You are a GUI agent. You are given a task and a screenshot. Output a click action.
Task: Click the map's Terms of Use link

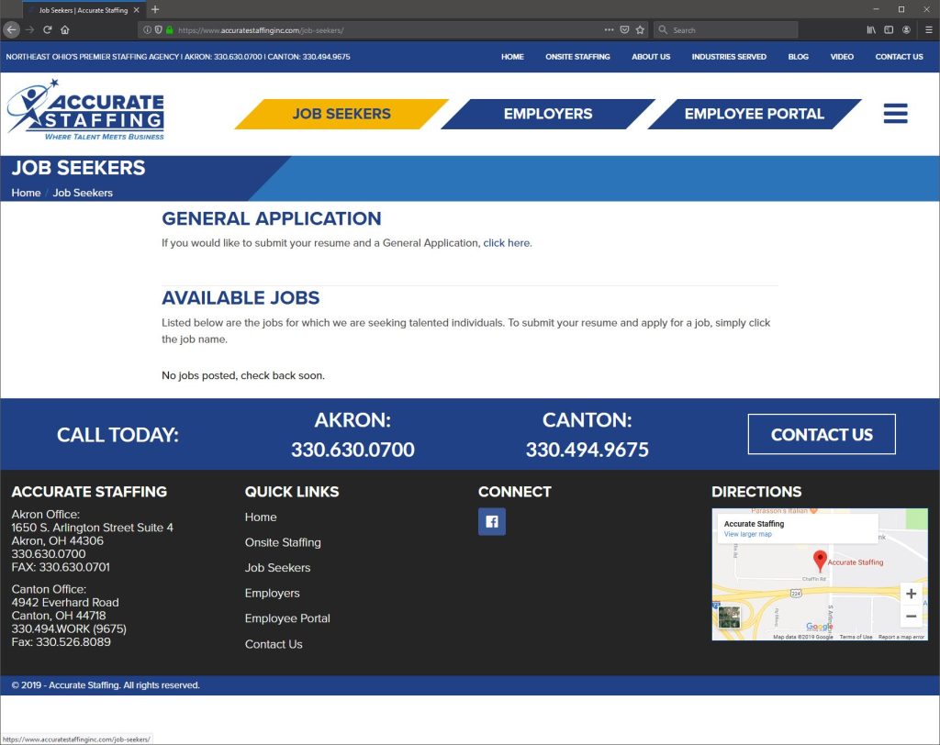click(856, 637)
